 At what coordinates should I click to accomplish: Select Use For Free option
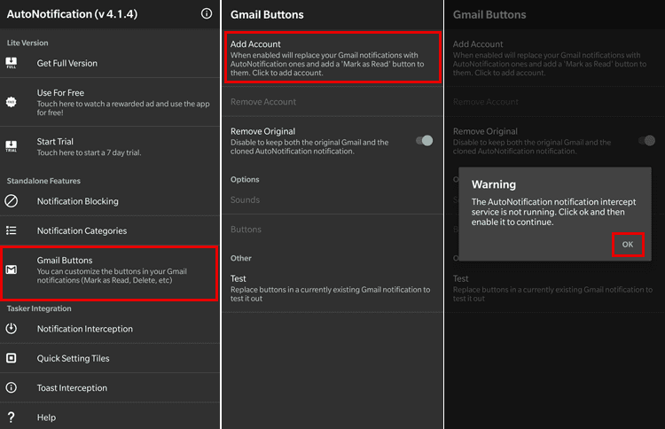click(x=110, y=102)
